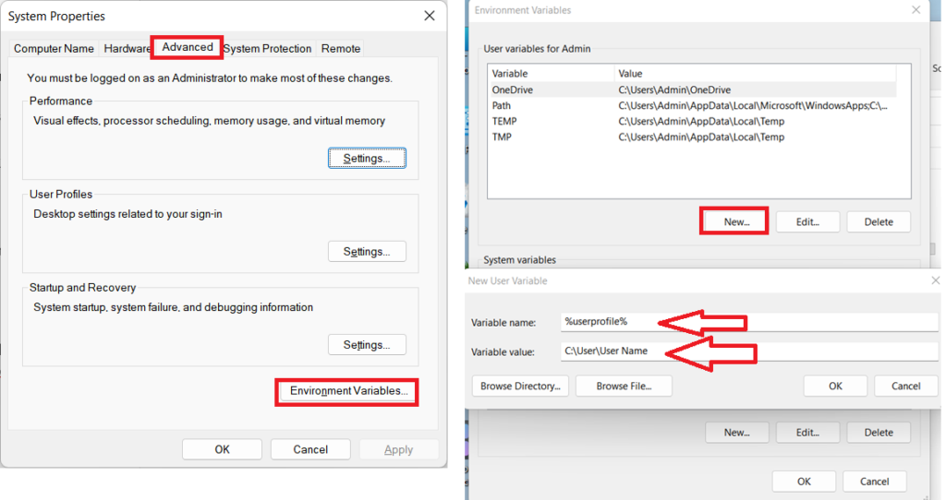Screen dimensions: 946x500
Task: Switch to the Remote tab
Action: pyautogui.click(x=340, y=49)
